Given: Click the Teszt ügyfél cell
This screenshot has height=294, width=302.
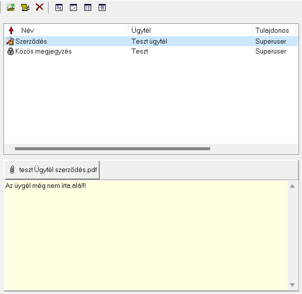Looking at the screenshot, I should 149,41.
